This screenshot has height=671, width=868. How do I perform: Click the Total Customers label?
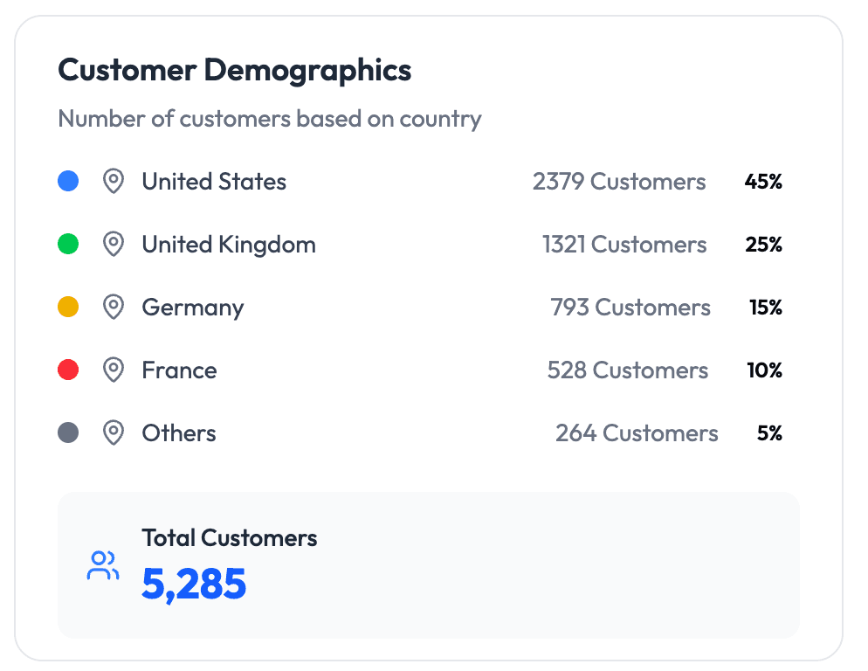pyautogui.click(x=230, y=538)
